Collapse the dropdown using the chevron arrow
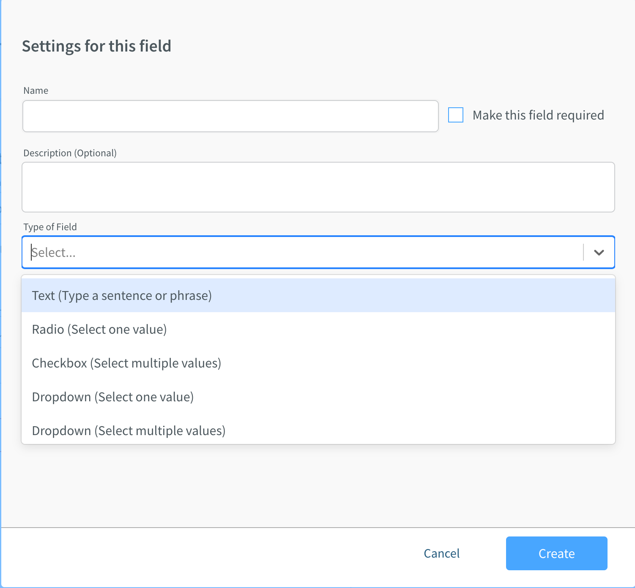635x588 pixels. 599,252
